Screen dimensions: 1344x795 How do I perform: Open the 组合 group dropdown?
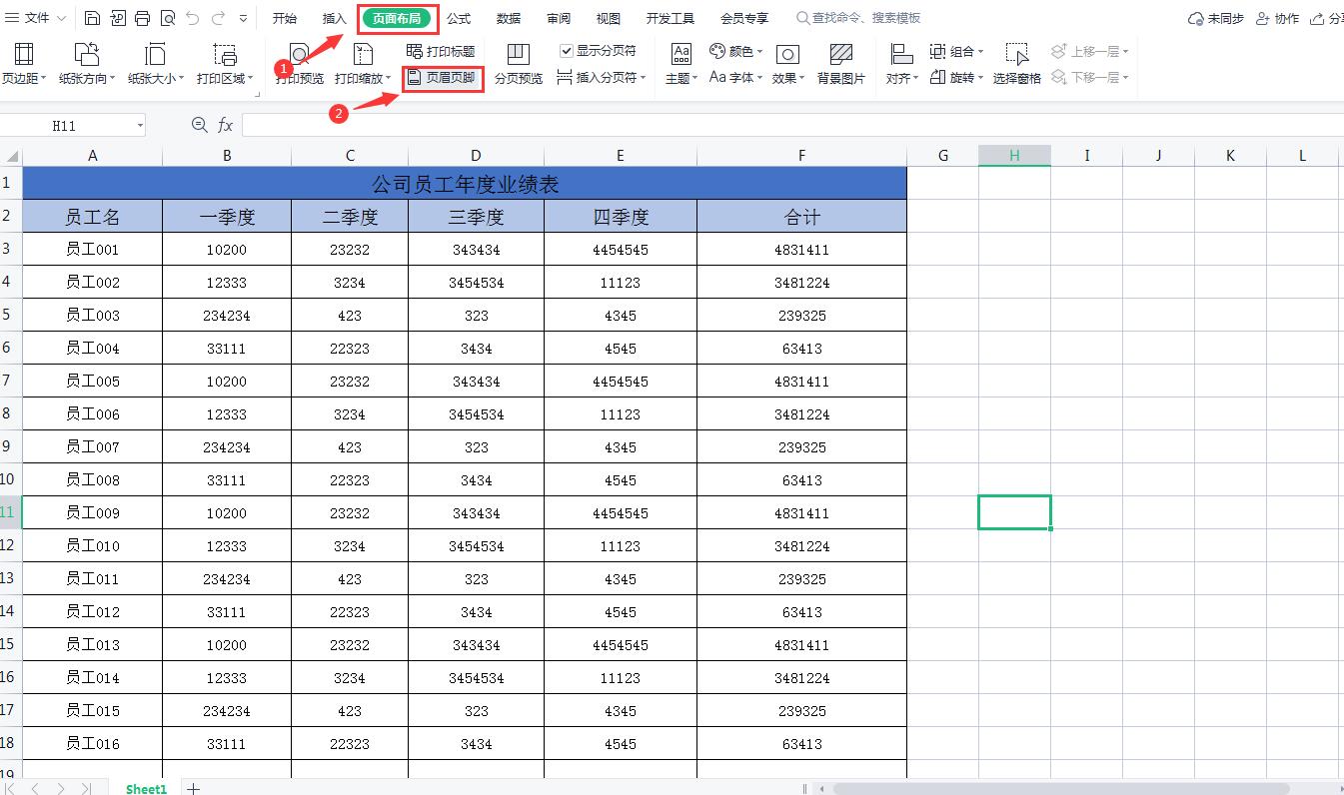click(957, 51)
